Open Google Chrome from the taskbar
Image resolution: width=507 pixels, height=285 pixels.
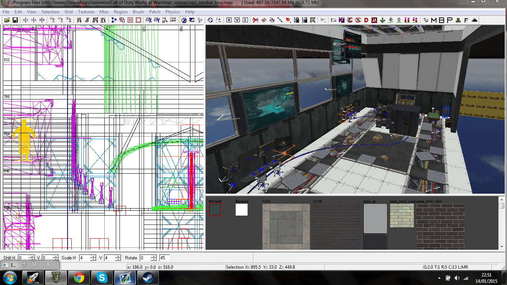79,278
